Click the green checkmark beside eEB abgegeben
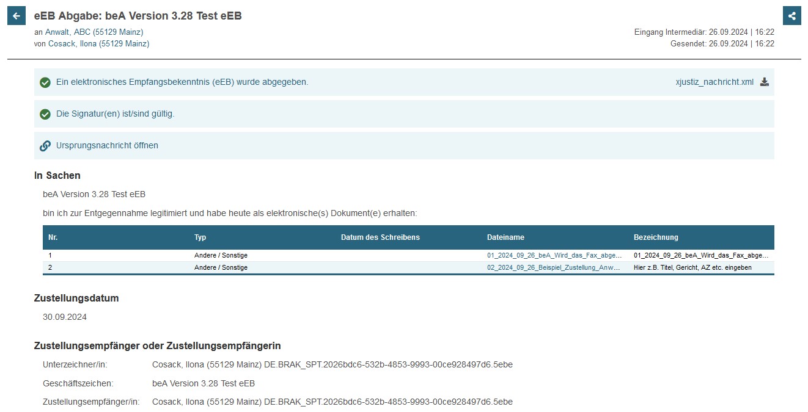This screenshot has height=412, width=808. click(45, 82)
